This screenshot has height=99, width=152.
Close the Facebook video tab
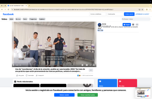click(26, 6)
